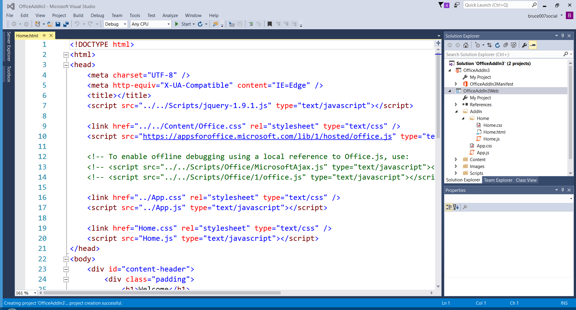Select App.css in Solution Explorer
576x310 pixels.
[484, 146]
